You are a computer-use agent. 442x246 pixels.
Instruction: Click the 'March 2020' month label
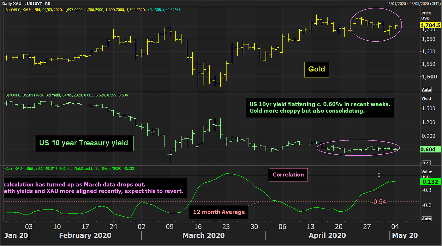tap(204, 235)
